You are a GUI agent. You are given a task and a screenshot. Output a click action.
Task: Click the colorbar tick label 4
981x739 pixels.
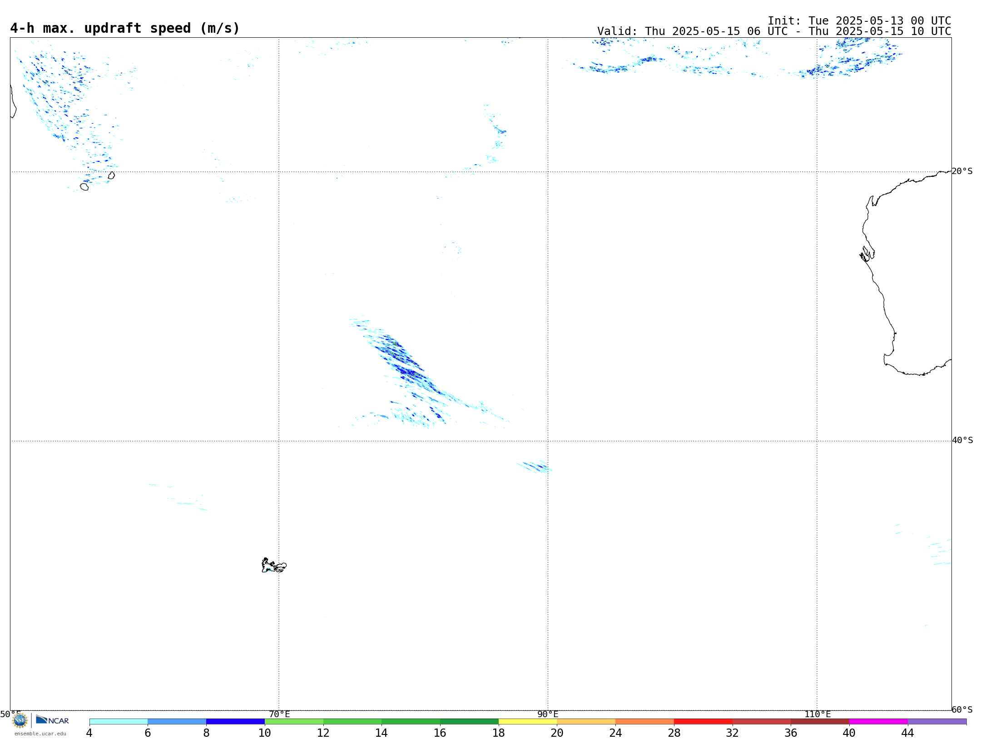coord(89,733)
